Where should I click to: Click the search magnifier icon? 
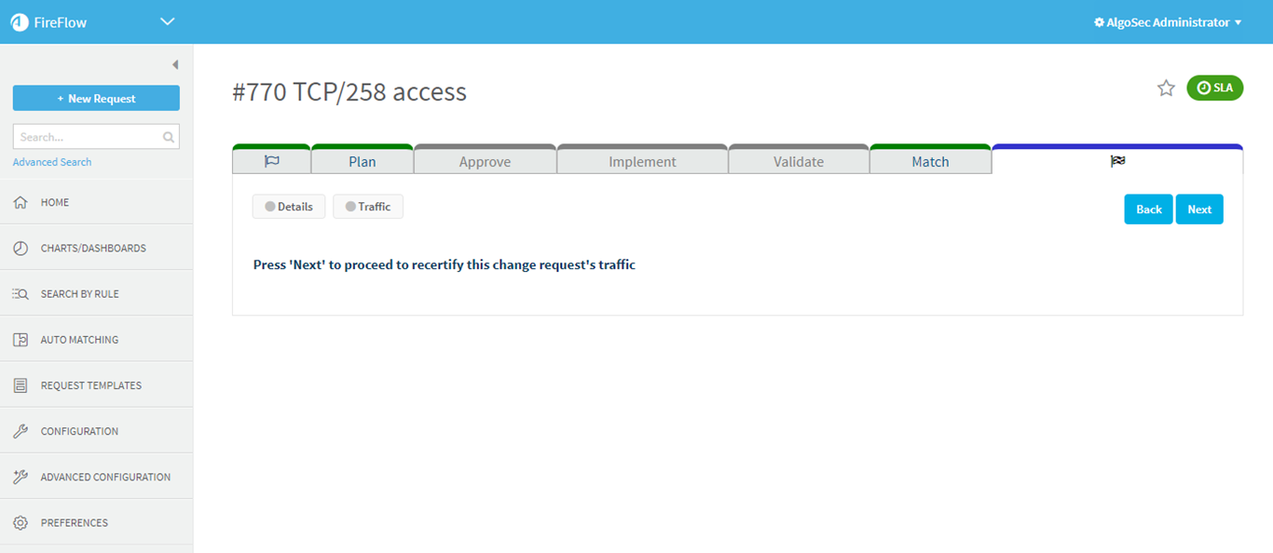click(169, 138)
